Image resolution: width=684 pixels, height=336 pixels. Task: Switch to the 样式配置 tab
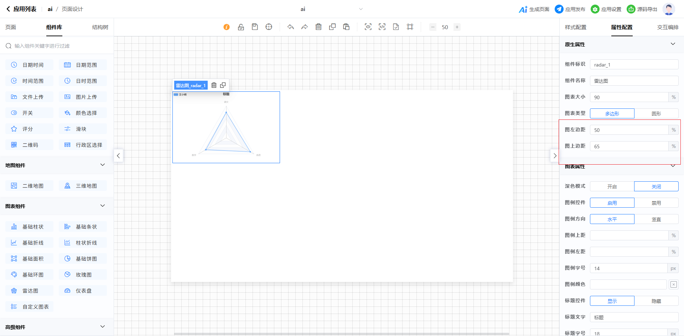[x=575, y=27]
